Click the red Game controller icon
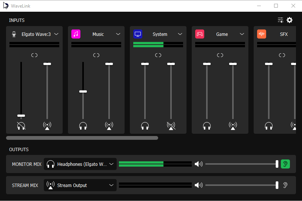 tap(200, 34)
